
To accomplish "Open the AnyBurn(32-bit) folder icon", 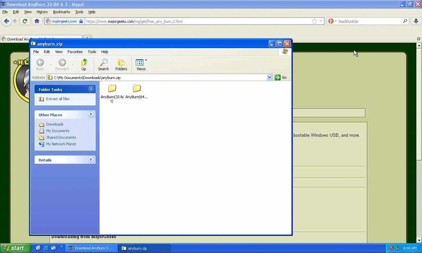I will pos(112,88).
